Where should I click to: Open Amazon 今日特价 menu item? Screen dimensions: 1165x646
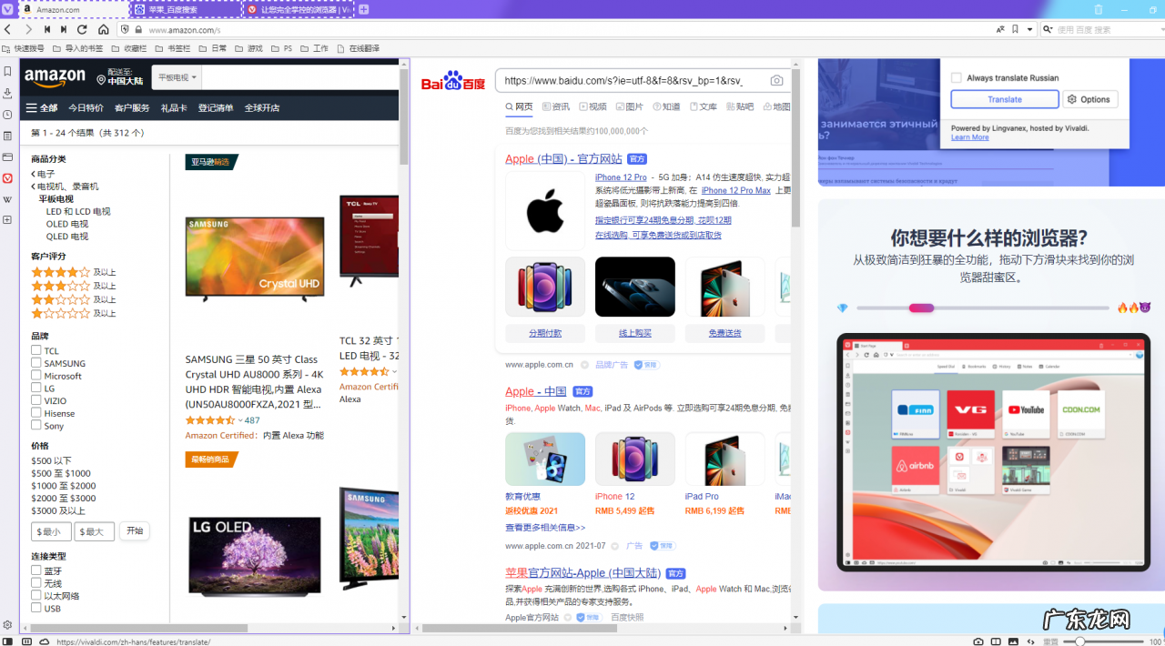(86, 107)
